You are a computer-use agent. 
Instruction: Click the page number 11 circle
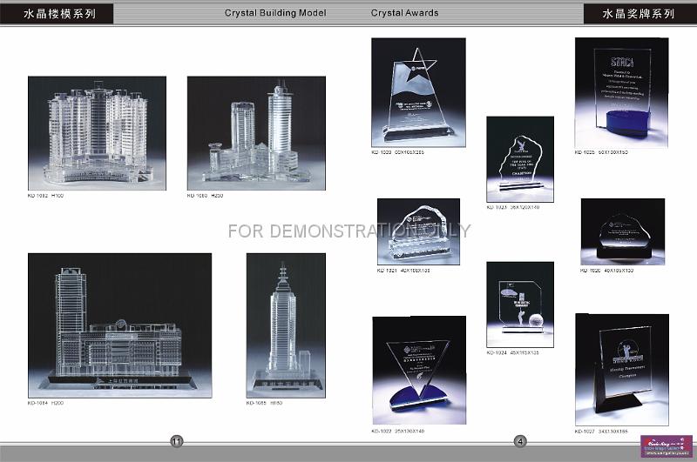tap(177, 441)
